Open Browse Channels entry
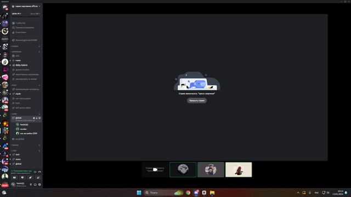 [26, 28]
